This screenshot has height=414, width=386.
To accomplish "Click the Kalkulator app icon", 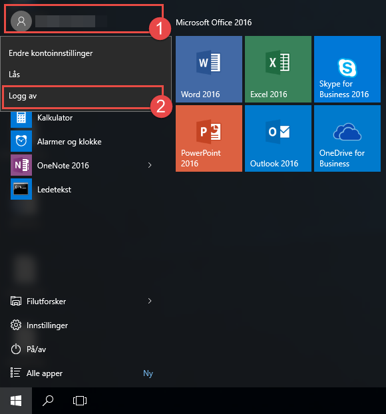I will click(x=21, y=119).
